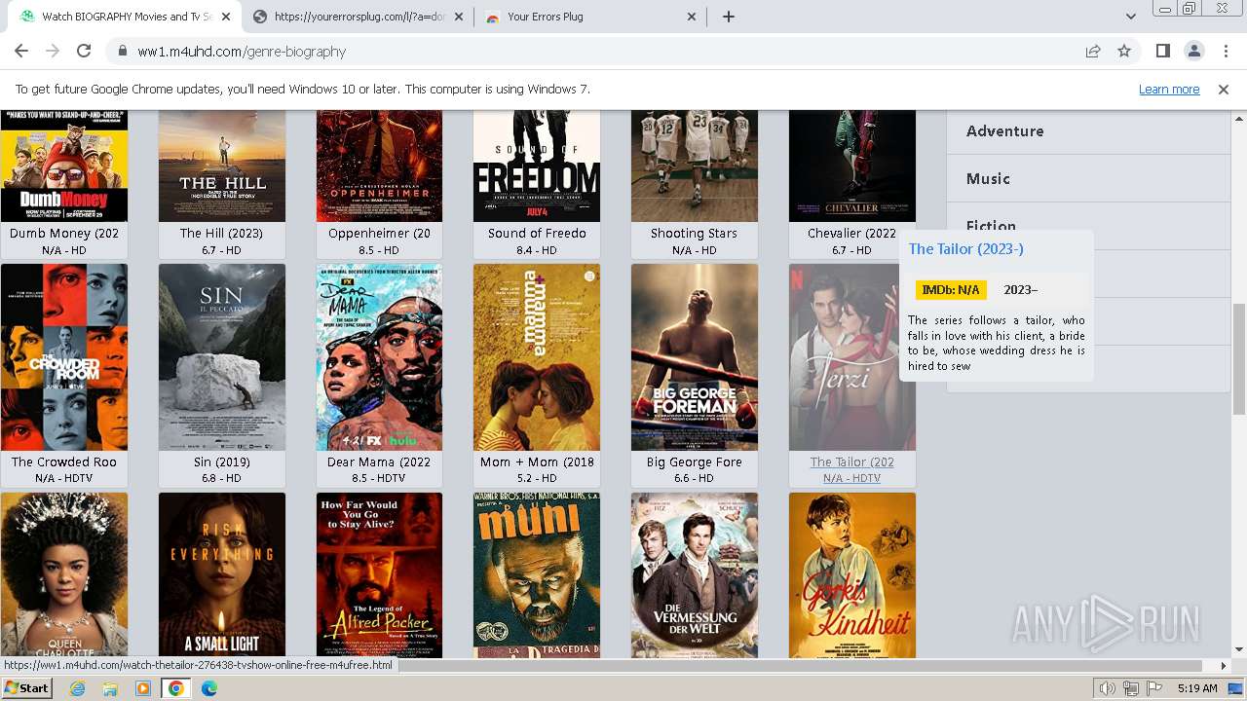Screen dimensions: 1247x701
Task: Open the Windows Start menu
Action: 27,688
